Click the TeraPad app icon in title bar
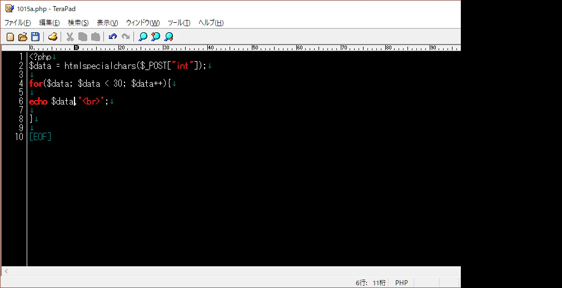 (9, 8)
